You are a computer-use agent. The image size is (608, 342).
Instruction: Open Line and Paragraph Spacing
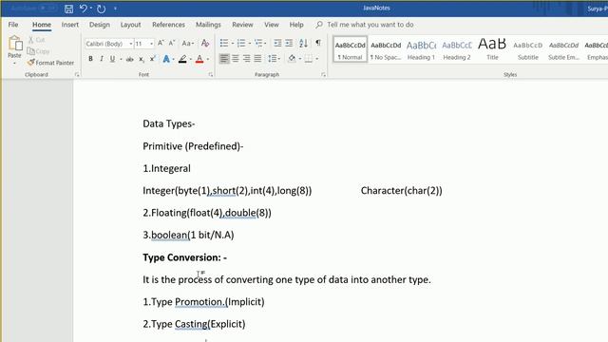[x=274, y=59]
